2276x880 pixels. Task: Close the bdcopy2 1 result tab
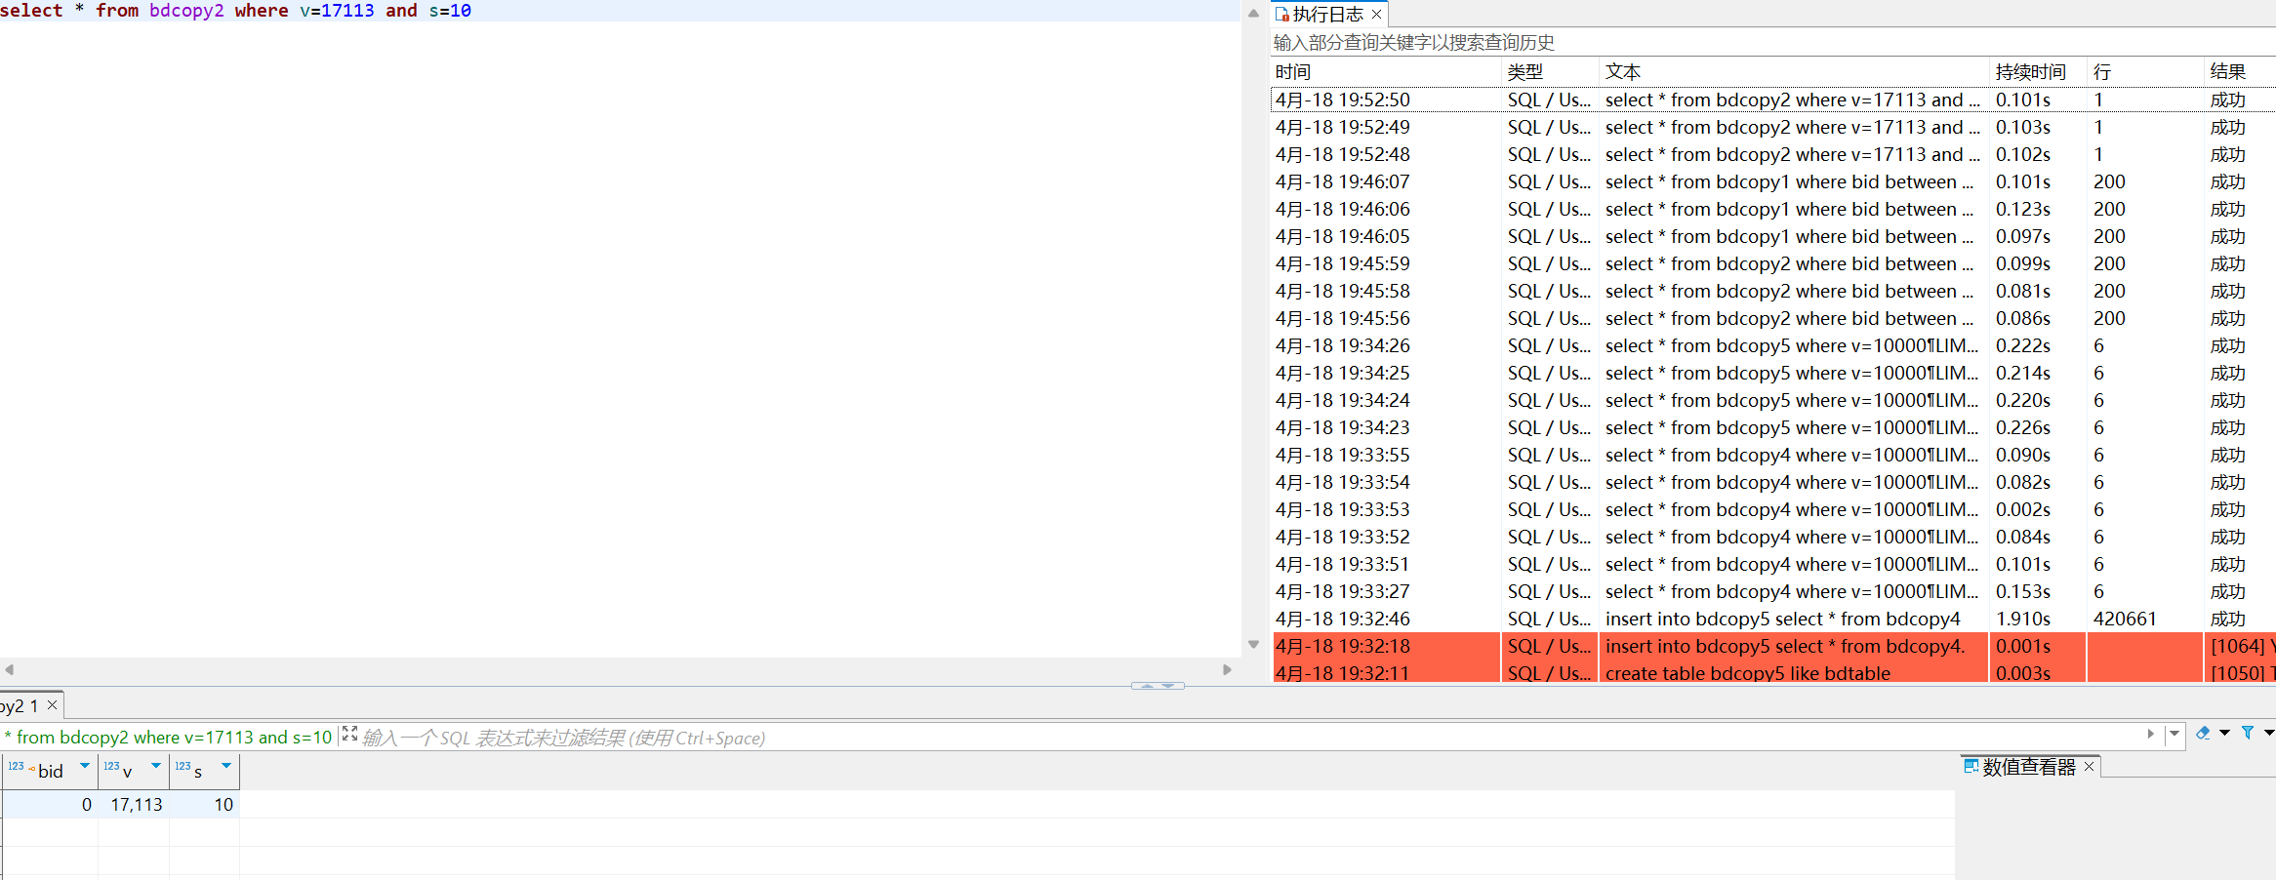pos(53,705)
